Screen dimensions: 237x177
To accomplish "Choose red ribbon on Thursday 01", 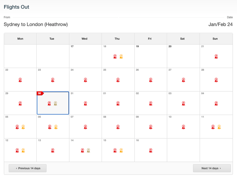I will click(118, 104).
